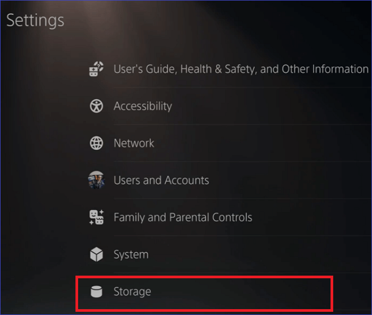Open Family and Parental Controls label
372x315 pixels.
click(x=182, y=217)
